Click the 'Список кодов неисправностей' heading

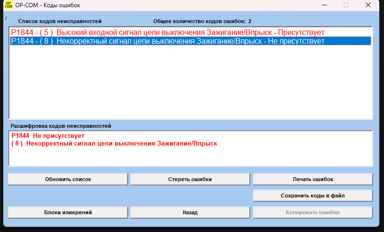point(60,21)
